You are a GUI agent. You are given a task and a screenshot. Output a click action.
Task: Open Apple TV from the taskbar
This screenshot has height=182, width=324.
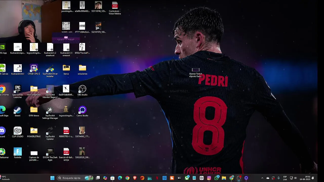click(179, 178)
